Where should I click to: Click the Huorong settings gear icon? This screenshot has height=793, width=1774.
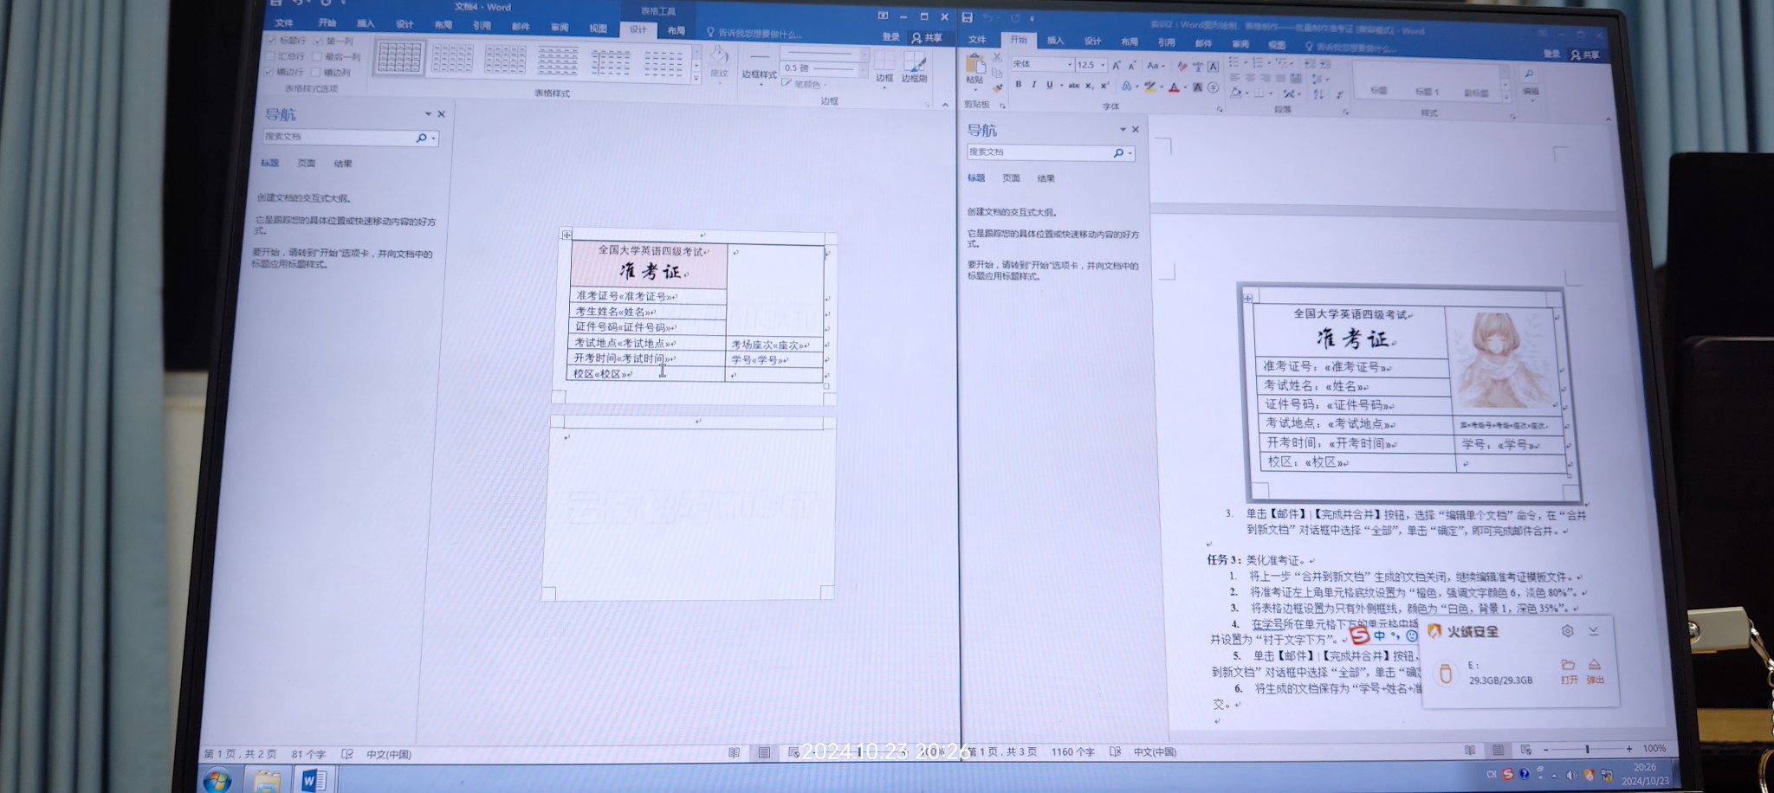click(x=1567, y=631)
